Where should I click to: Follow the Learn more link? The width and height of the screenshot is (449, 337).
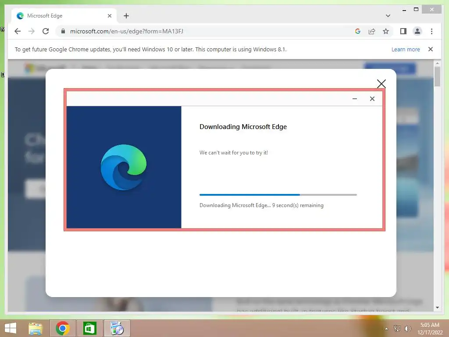[x=406, y=49]
